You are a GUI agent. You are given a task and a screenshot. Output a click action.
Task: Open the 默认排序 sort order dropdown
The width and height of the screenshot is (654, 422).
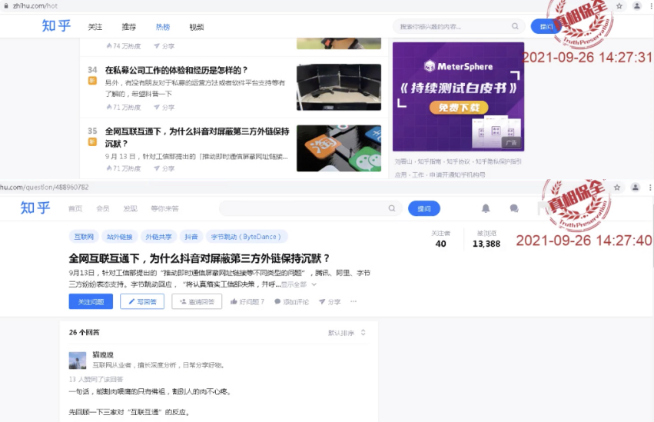tap(347, 333)
